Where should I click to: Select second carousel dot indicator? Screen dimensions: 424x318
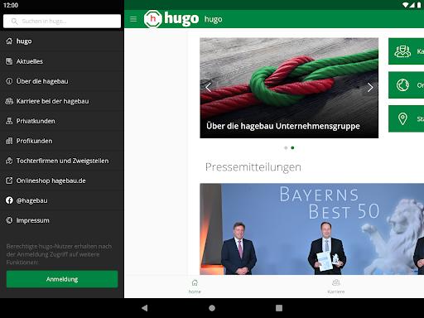pyautogui.click(x=292, y=148)
